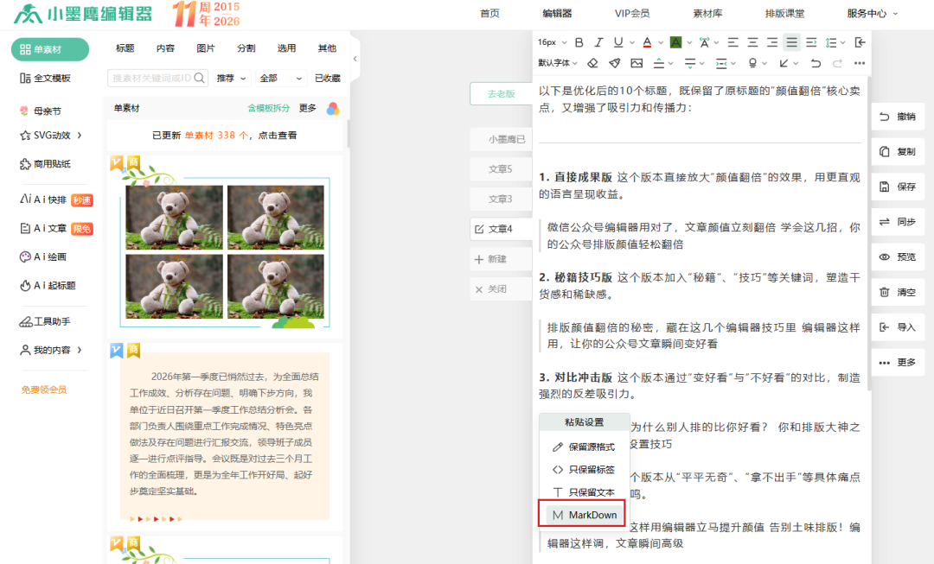Viewport: 934px width, 564px height.
Task: Collapse the material panel with arrow
Action: coord(355,59)
